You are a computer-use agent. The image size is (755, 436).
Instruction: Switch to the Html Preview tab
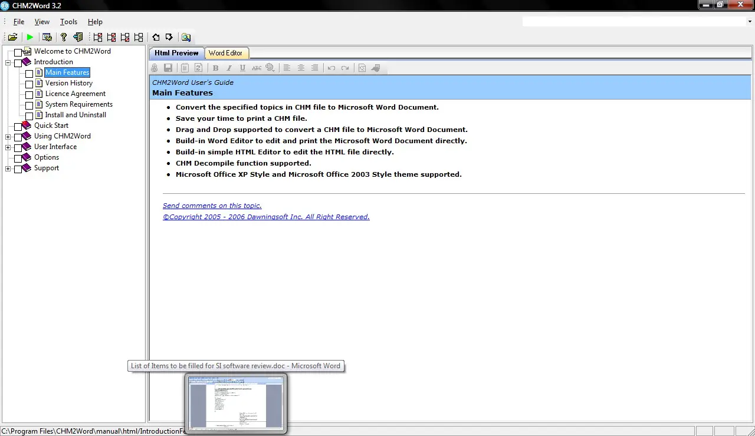click(176, 53)
